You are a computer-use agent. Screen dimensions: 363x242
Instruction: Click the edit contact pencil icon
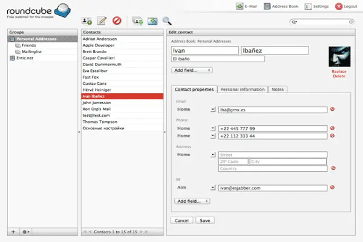[102, 21]
